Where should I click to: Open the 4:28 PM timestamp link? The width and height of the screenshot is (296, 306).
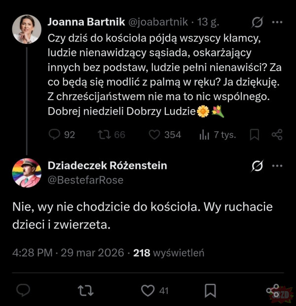[32, 253]
